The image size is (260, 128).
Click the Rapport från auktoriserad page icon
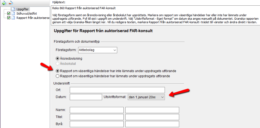pyautogui.click(x=13, y=18)
